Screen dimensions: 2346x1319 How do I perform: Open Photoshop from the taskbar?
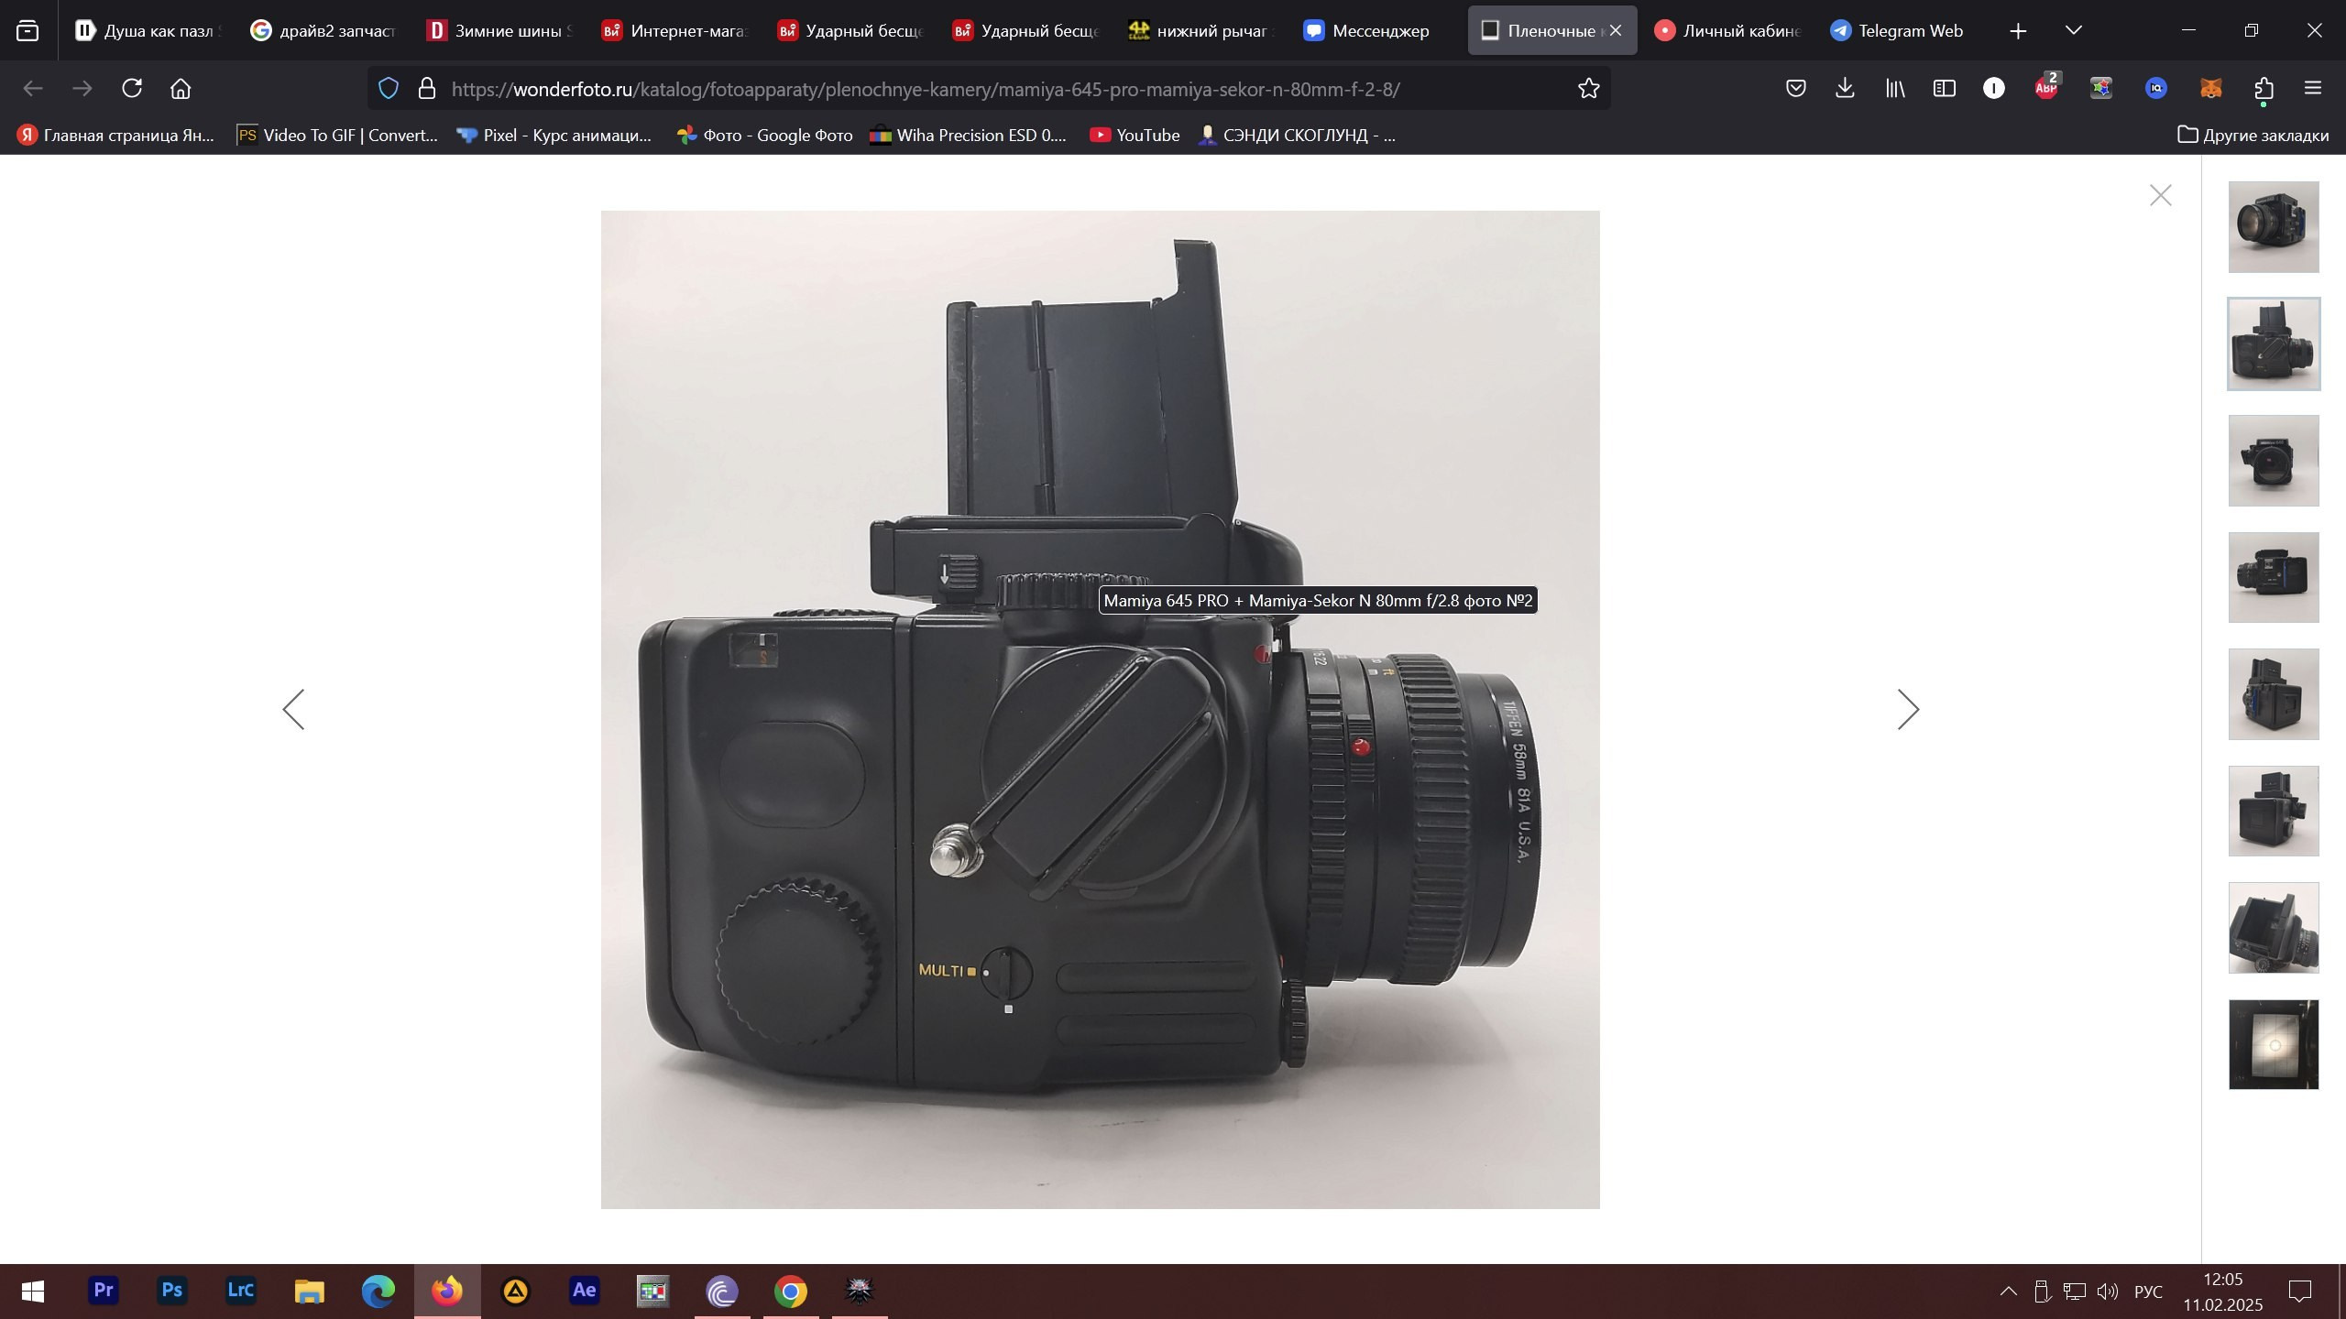(171, 1290)
